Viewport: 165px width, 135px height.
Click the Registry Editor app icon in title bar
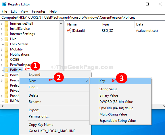coord(4,4)
